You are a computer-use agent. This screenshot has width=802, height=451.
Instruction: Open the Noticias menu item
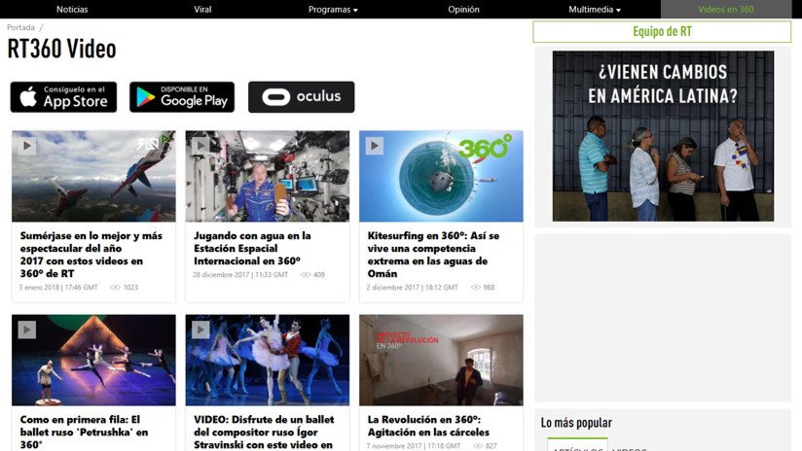(72, 10)
